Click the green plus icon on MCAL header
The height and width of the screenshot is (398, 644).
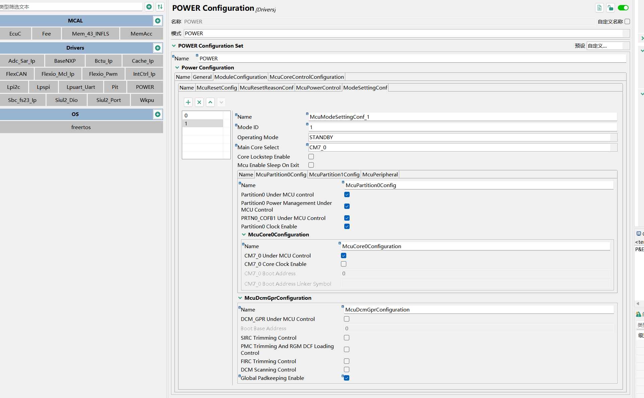point(158,21)
